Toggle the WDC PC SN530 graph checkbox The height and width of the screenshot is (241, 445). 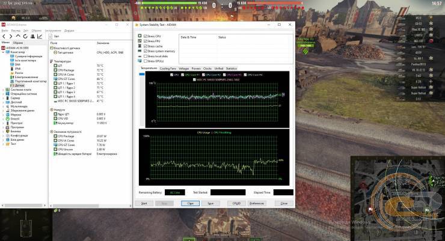pos(194,80)
